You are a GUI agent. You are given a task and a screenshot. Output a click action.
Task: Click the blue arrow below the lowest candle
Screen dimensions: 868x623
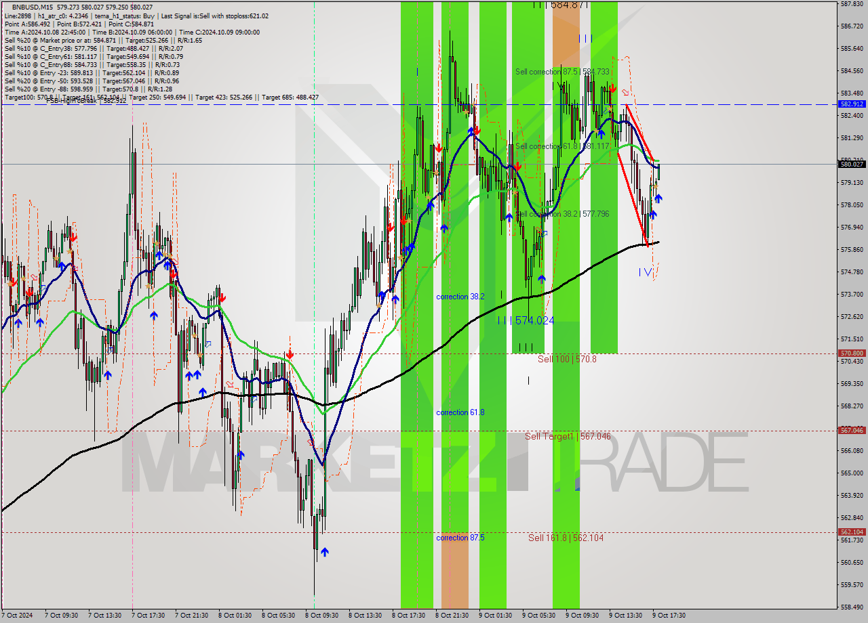[325, 553]
